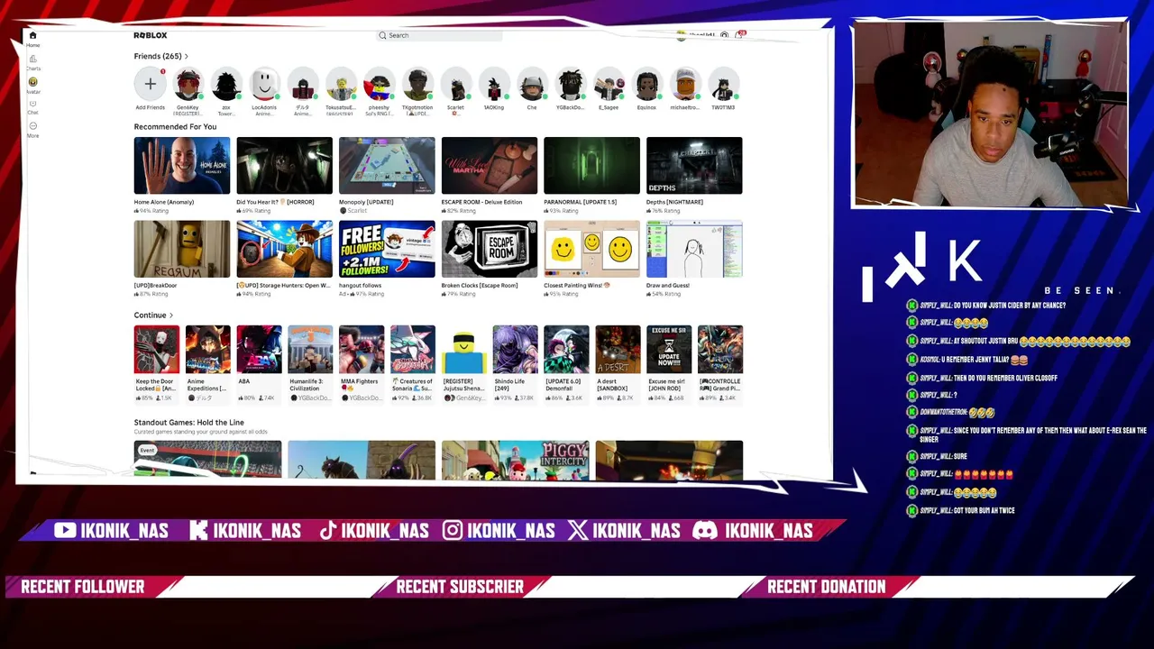
Task: Open Closest Painting Wins! thumbnail
Action: click(x=591, y=249)
